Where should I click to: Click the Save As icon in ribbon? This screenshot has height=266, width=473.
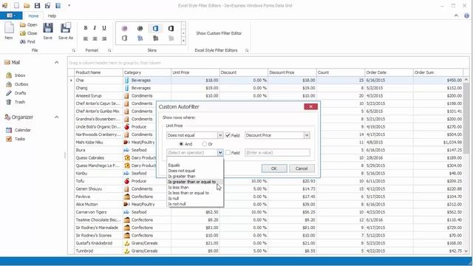tap(66, 28)
